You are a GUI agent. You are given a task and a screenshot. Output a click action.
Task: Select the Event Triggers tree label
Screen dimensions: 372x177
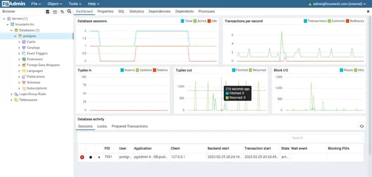click(37, 54)
